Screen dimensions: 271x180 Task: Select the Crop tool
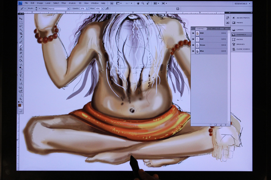(21, 34)
